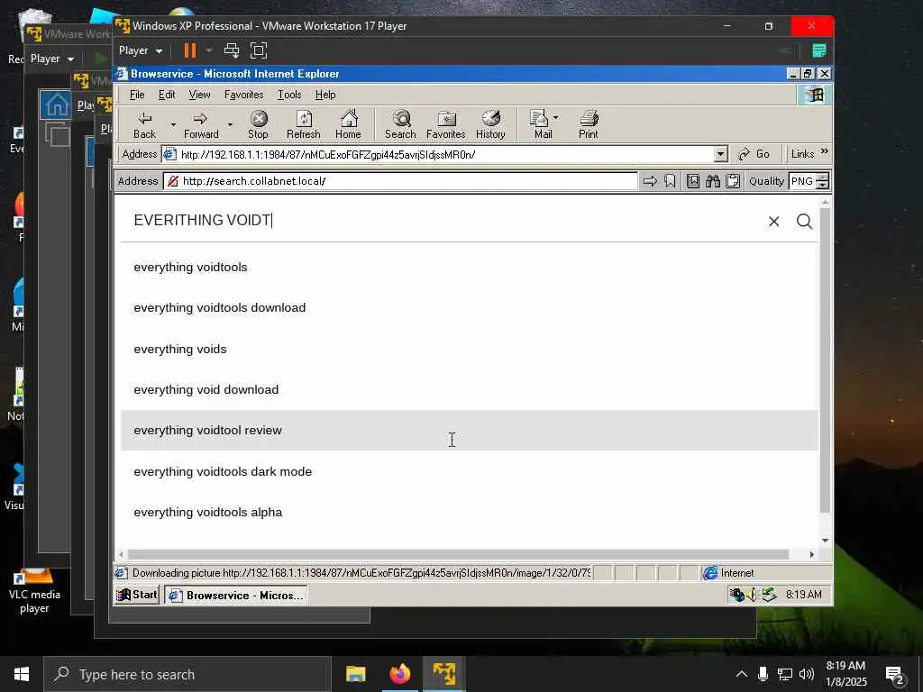Select suggestion 'everything voidtools alpha'
The image size is (923, 692).
coord(469,512)
